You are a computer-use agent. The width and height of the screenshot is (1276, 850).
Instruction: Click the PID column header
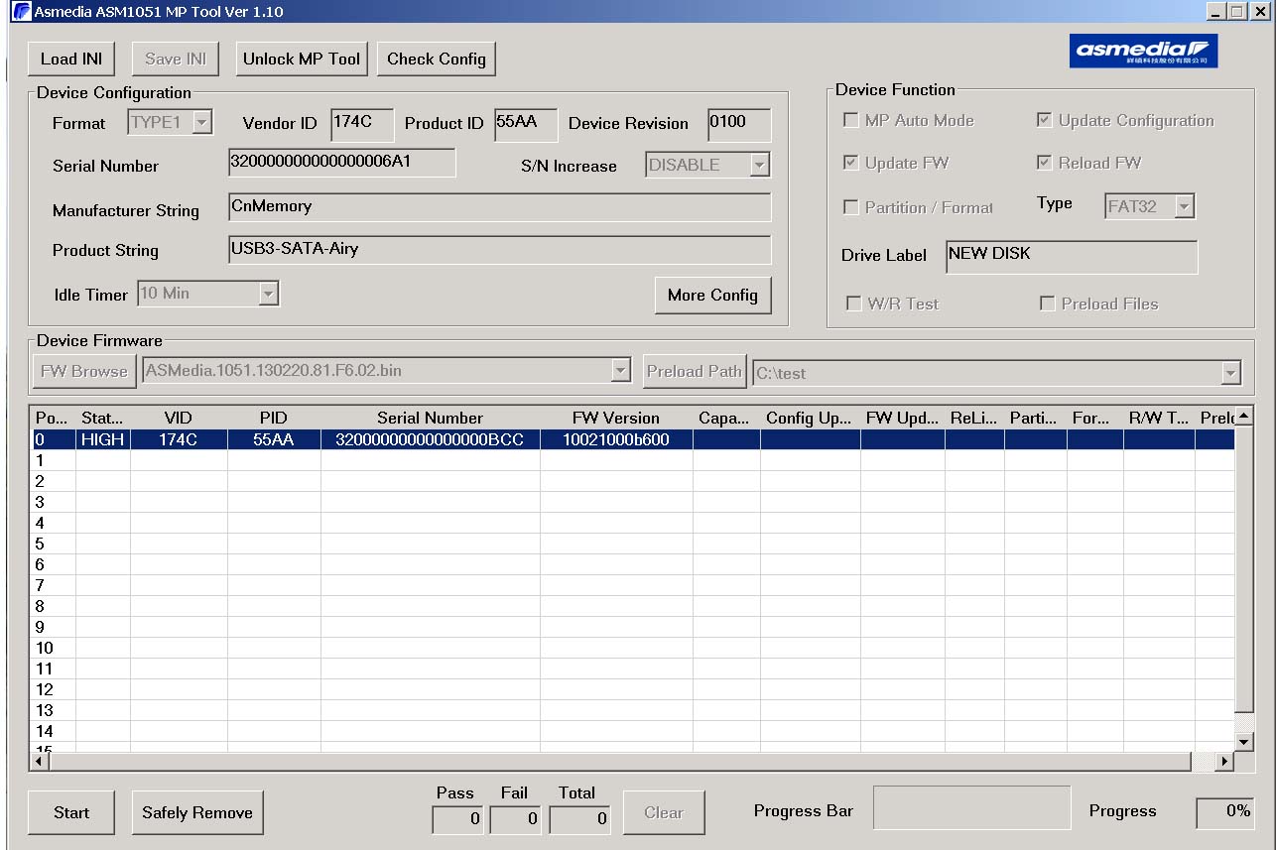(274, 418)
